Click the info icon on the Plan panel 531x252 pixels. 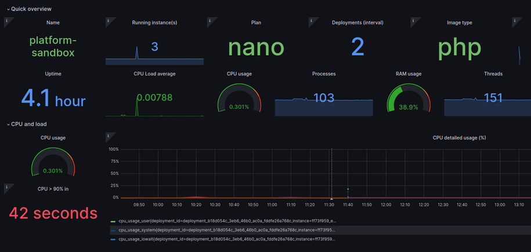click(x=210, y=21)
